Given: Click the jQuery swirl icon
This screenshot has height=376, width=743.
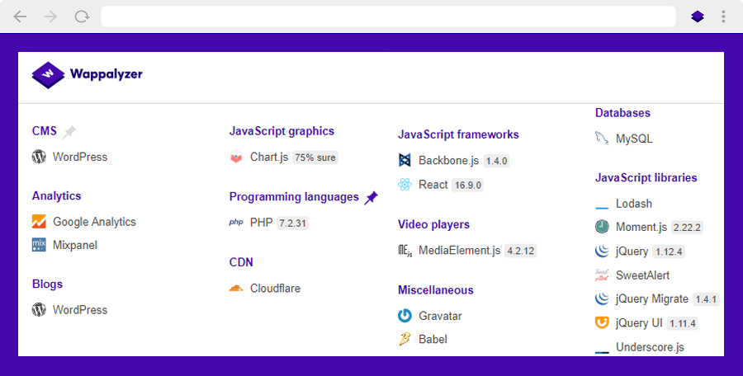Looking at the screenshot, I should tap(602, 251).
